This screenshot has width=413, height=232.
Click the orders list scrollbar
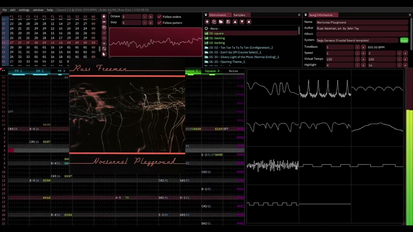[x=99, y=49]
